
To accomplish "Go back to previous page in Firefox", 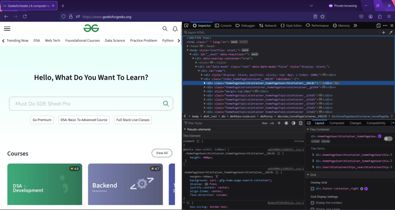I will (x=6, y=17).
